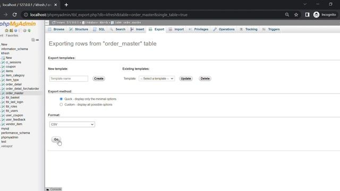This screenshot has width=340, height=191.
Task: Select item_type table in tree
Action: point(12,80)
